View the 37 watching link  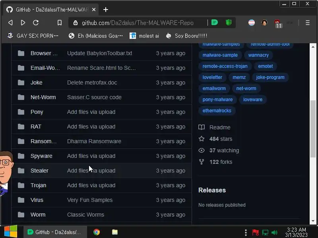coord(219,150)
